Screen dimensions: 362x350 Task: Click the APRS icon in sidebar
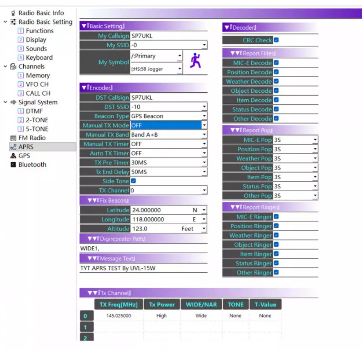13,147
